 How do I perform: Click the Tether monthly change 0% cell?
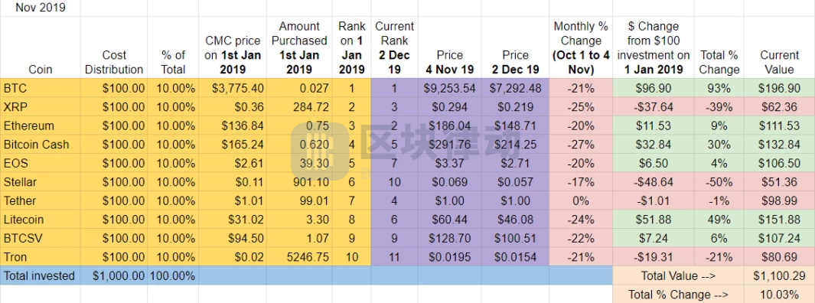581,200
